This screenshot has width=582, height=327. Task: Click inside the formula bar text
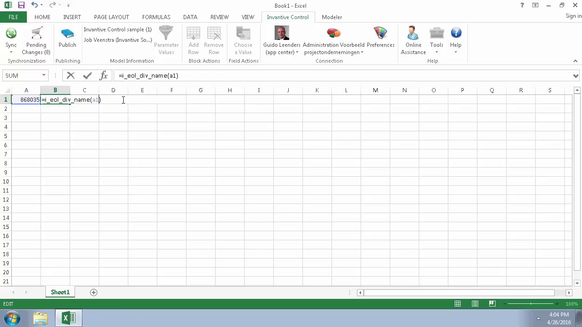point(148,76)
